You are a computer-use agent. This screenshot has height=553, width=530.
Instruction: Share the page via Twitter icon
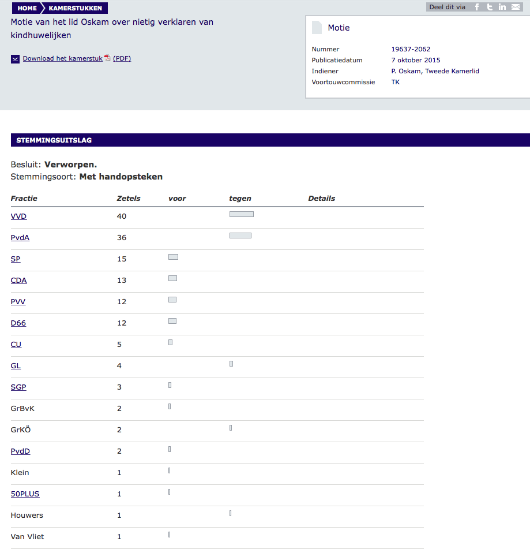[x=490, y=7]
